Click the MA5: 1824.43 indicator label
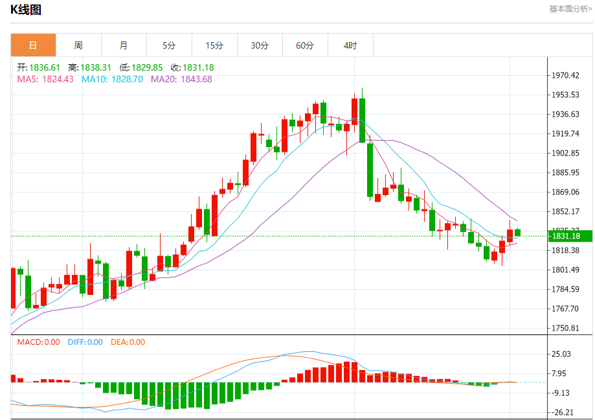The height and width of the screenshot is (420, 595). coord(45,79)
